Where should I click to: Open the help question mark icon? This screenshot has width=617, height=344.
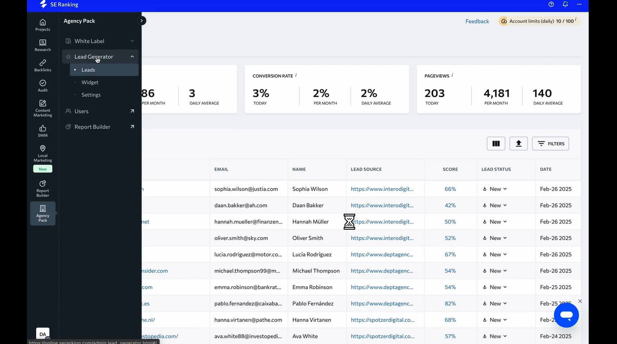(x=551, y=4)
